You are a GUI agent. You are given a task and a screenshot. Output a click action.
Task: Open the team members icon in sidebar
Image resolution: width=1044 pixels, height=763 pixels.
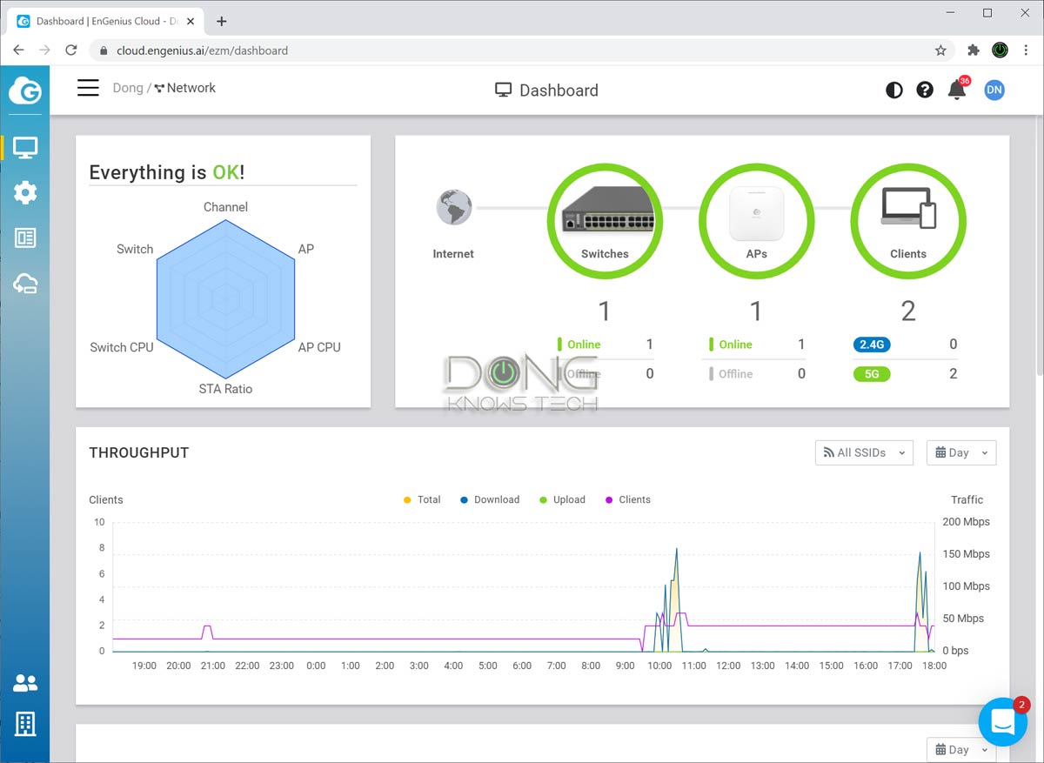click(x=25, y=683)
